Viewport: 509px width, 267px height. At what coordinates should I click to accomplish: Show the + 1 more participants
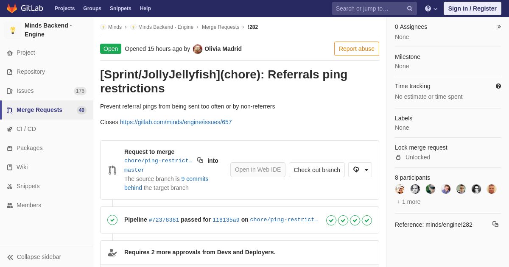pos(409,202)
